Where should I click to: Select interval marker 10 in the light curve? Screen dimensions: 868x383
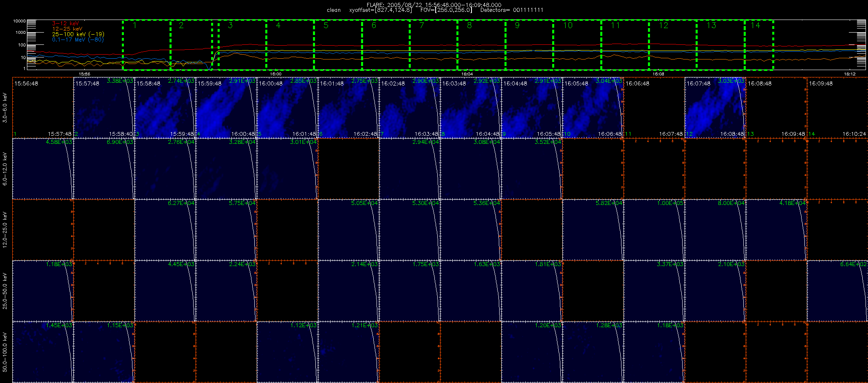coord(568,25)
